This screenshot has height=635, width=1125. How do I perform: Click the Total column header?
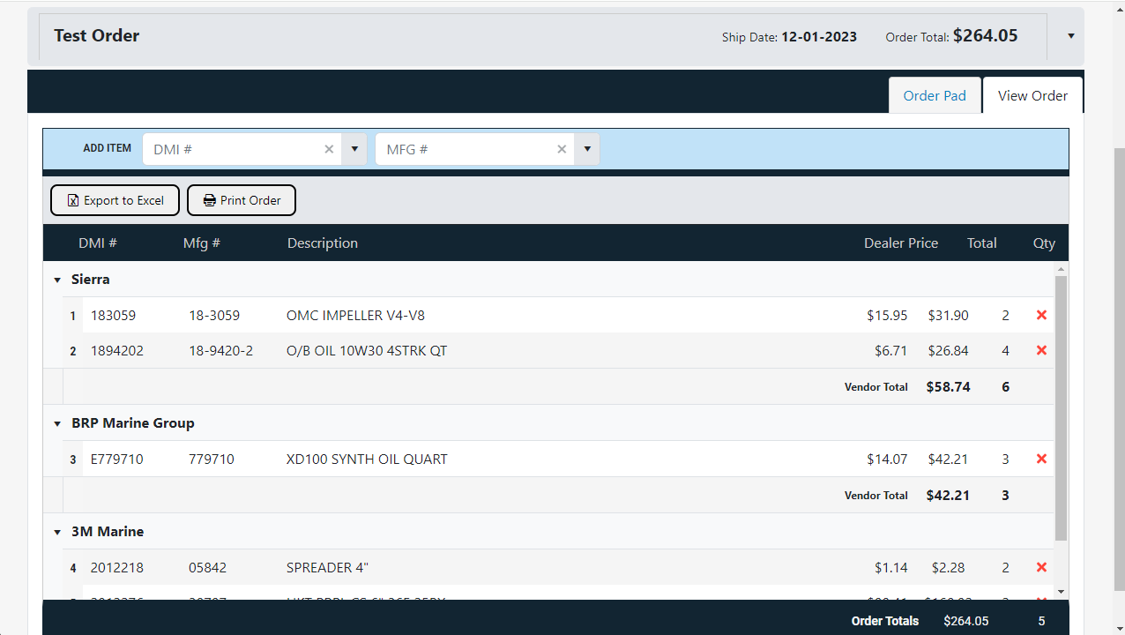pos(982,243)
